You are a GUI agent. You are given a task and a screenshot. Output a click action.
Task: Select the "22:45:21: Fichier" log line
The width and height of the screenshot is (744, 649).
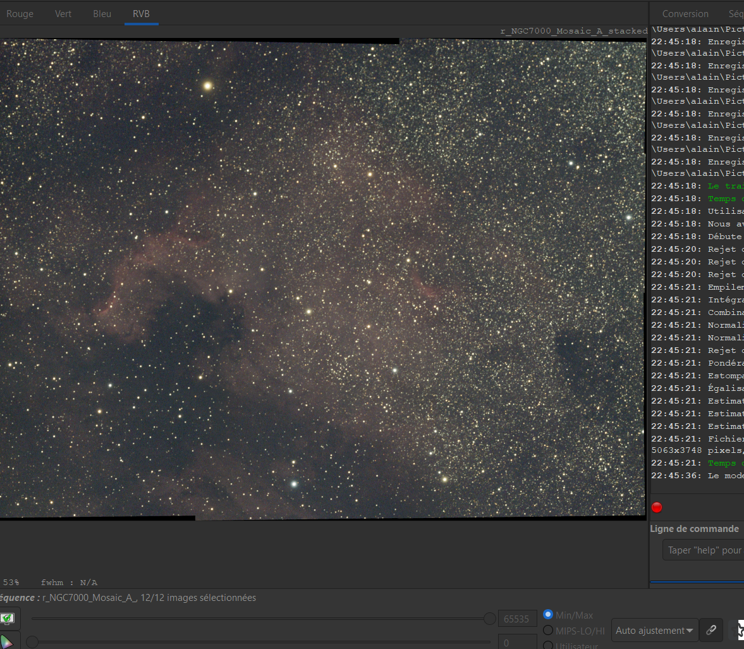697,439
